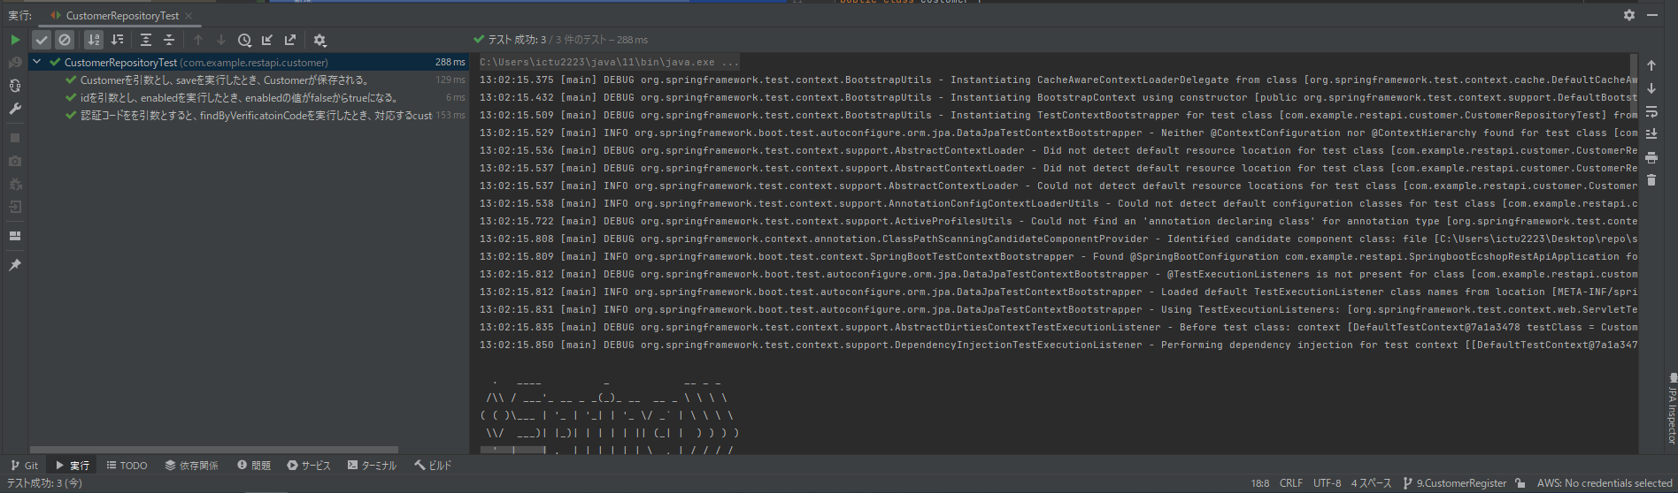Toggle show ignored tests button
The image size is (1678, 493).
(x=65, y=40)
